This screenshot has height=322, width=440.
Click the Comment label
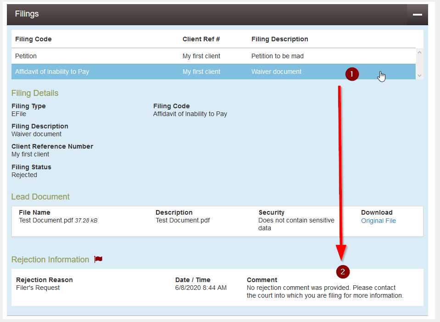(x=262, y=280)
